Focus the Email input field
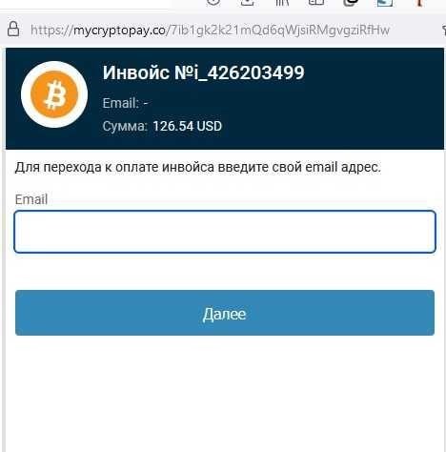Image resolution: width=446 pixels, height=452 pixels. pos(225,232)
